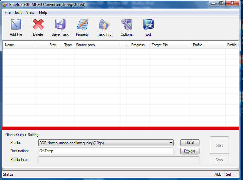Click the Stop button
Screen dimensions: 243x180
click(219, 160)
